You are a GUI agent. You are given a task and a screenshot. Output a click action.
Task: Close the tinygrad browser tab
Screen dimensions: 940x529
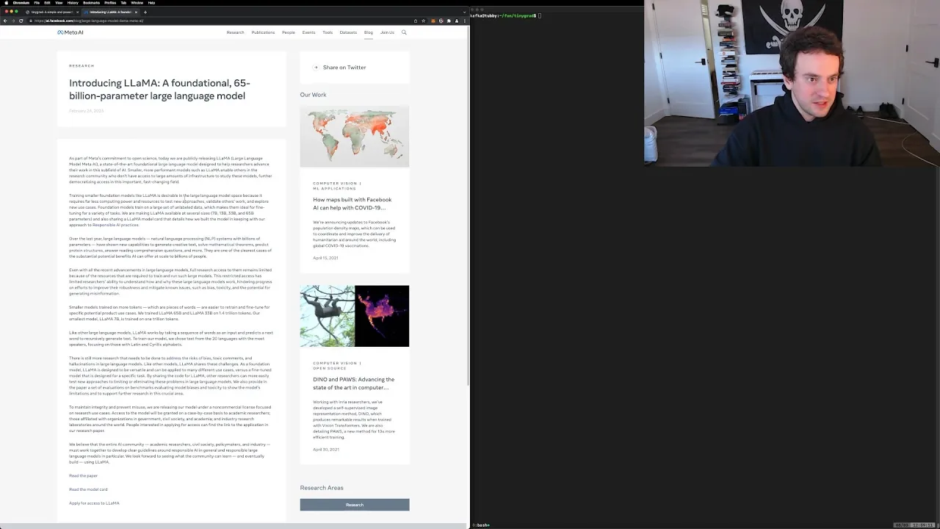coord(77,12)
